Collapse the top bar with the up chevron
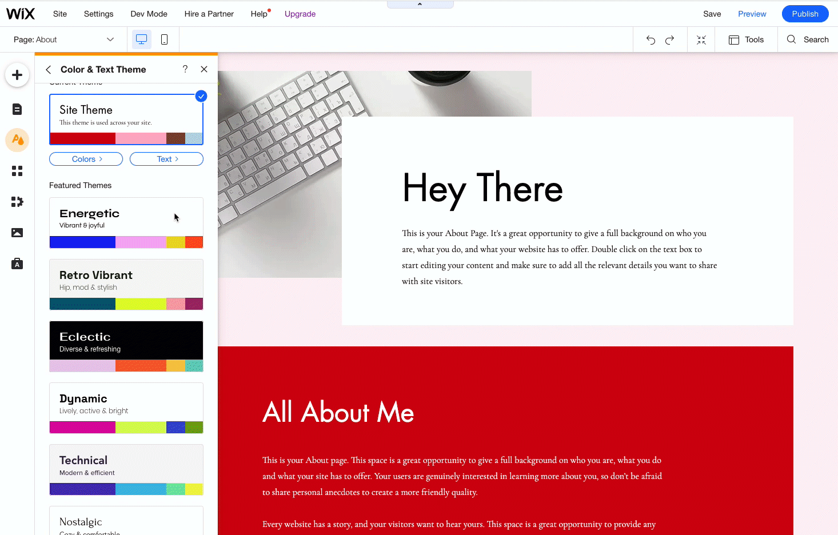 click(420, 4)
